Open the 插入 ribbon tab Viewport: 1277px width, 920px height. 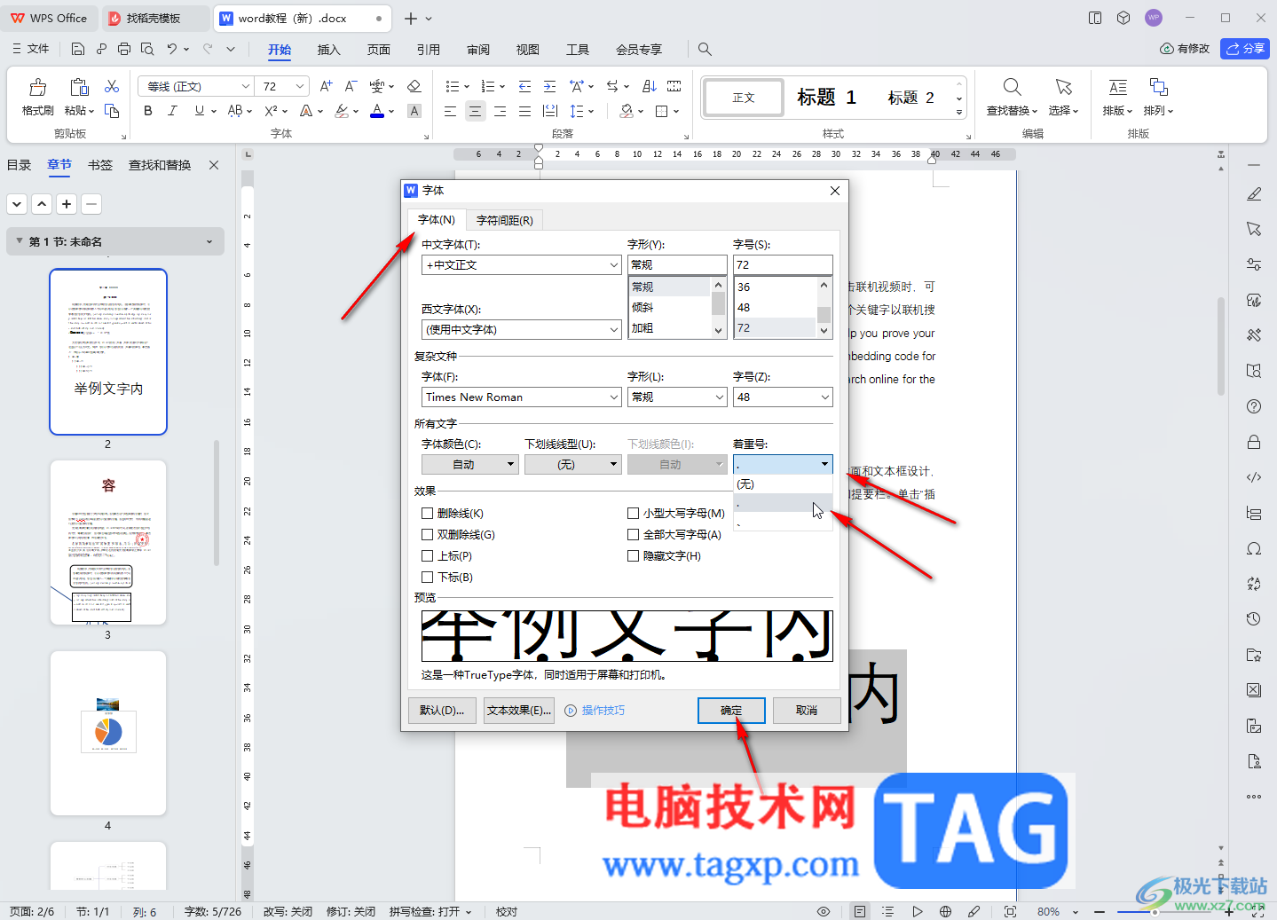click(329, 50)
